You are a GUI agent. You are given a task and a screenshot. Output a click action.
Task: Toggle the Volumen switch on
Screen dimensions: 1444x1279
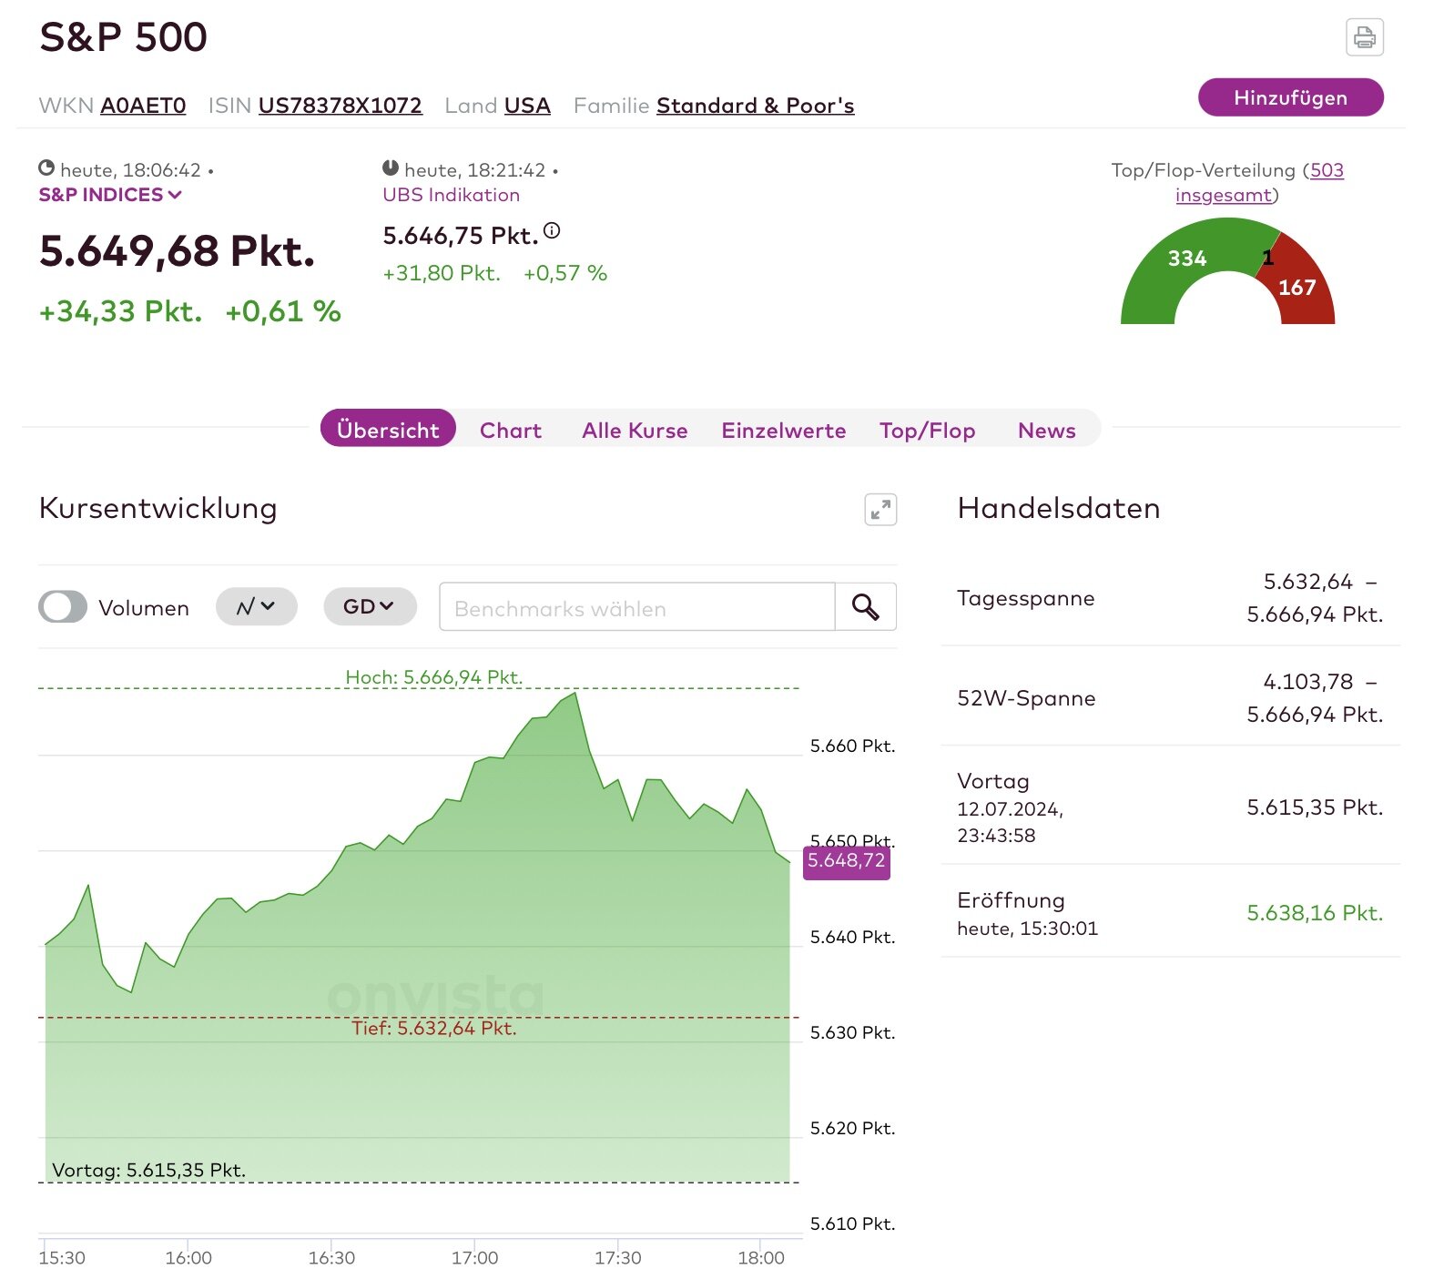63,607
